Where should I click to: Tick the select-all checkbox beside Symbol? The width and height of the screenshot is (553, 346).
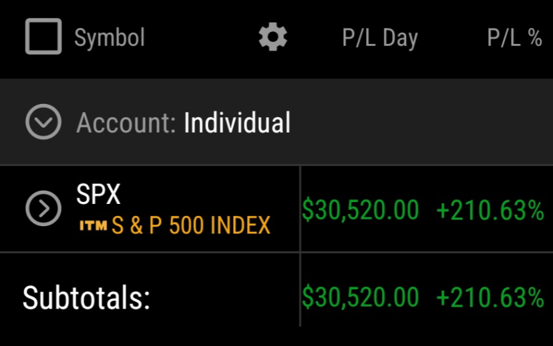(43, 36)
